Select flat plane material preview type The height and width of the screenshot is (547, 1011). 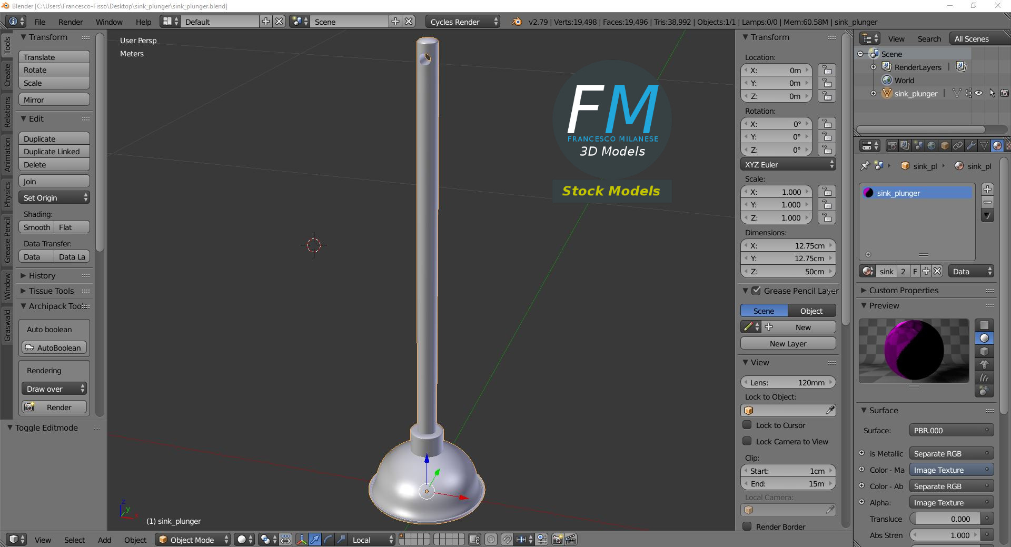point(984,325)
